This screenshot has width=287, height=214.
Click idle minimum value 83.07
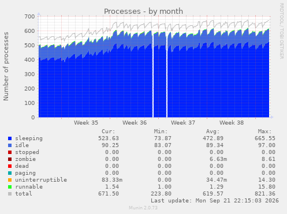pyautogui.click(x=163, y=145)
